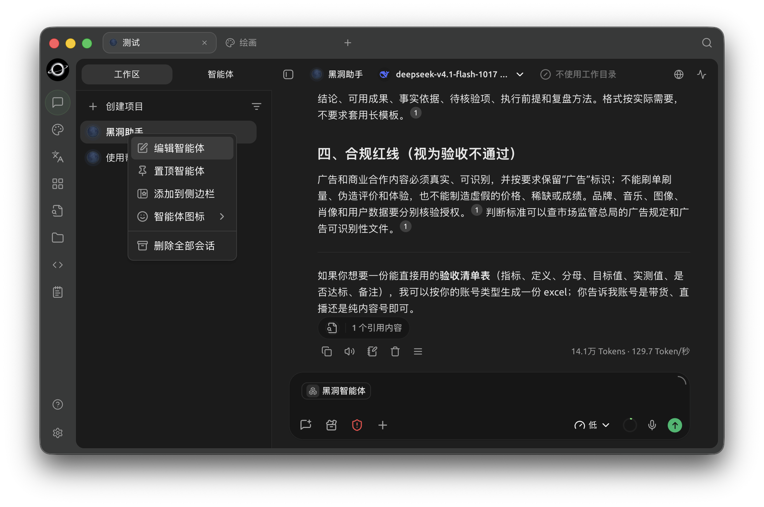Open the filter list icon beside 创建项目
Screen dimensions: 764x507
[x=256, y=106]
